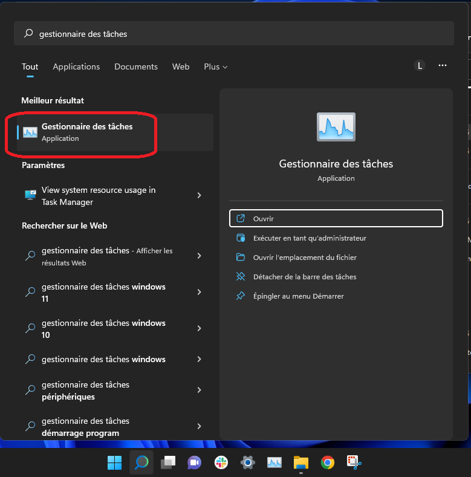Switch to the Applications tab
The image size is (471, 477).
pos(76,67)
